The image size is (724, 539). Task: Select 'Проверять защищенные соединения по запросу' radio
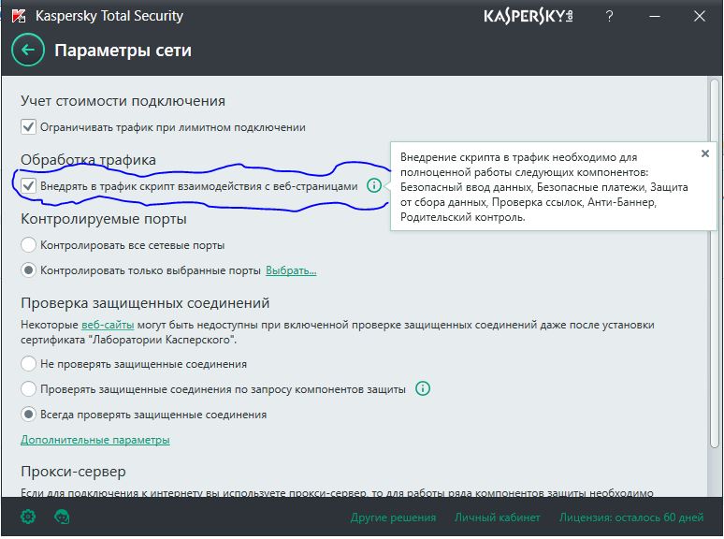coord(28,388)
